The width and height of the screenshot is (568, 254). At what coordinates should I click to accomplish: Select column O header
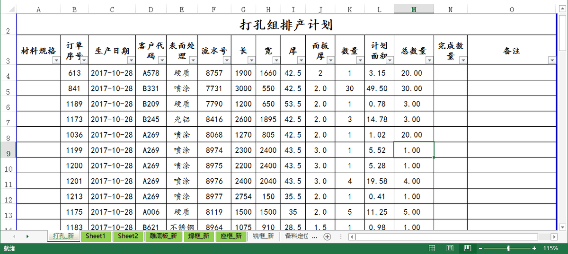(512, 9)
